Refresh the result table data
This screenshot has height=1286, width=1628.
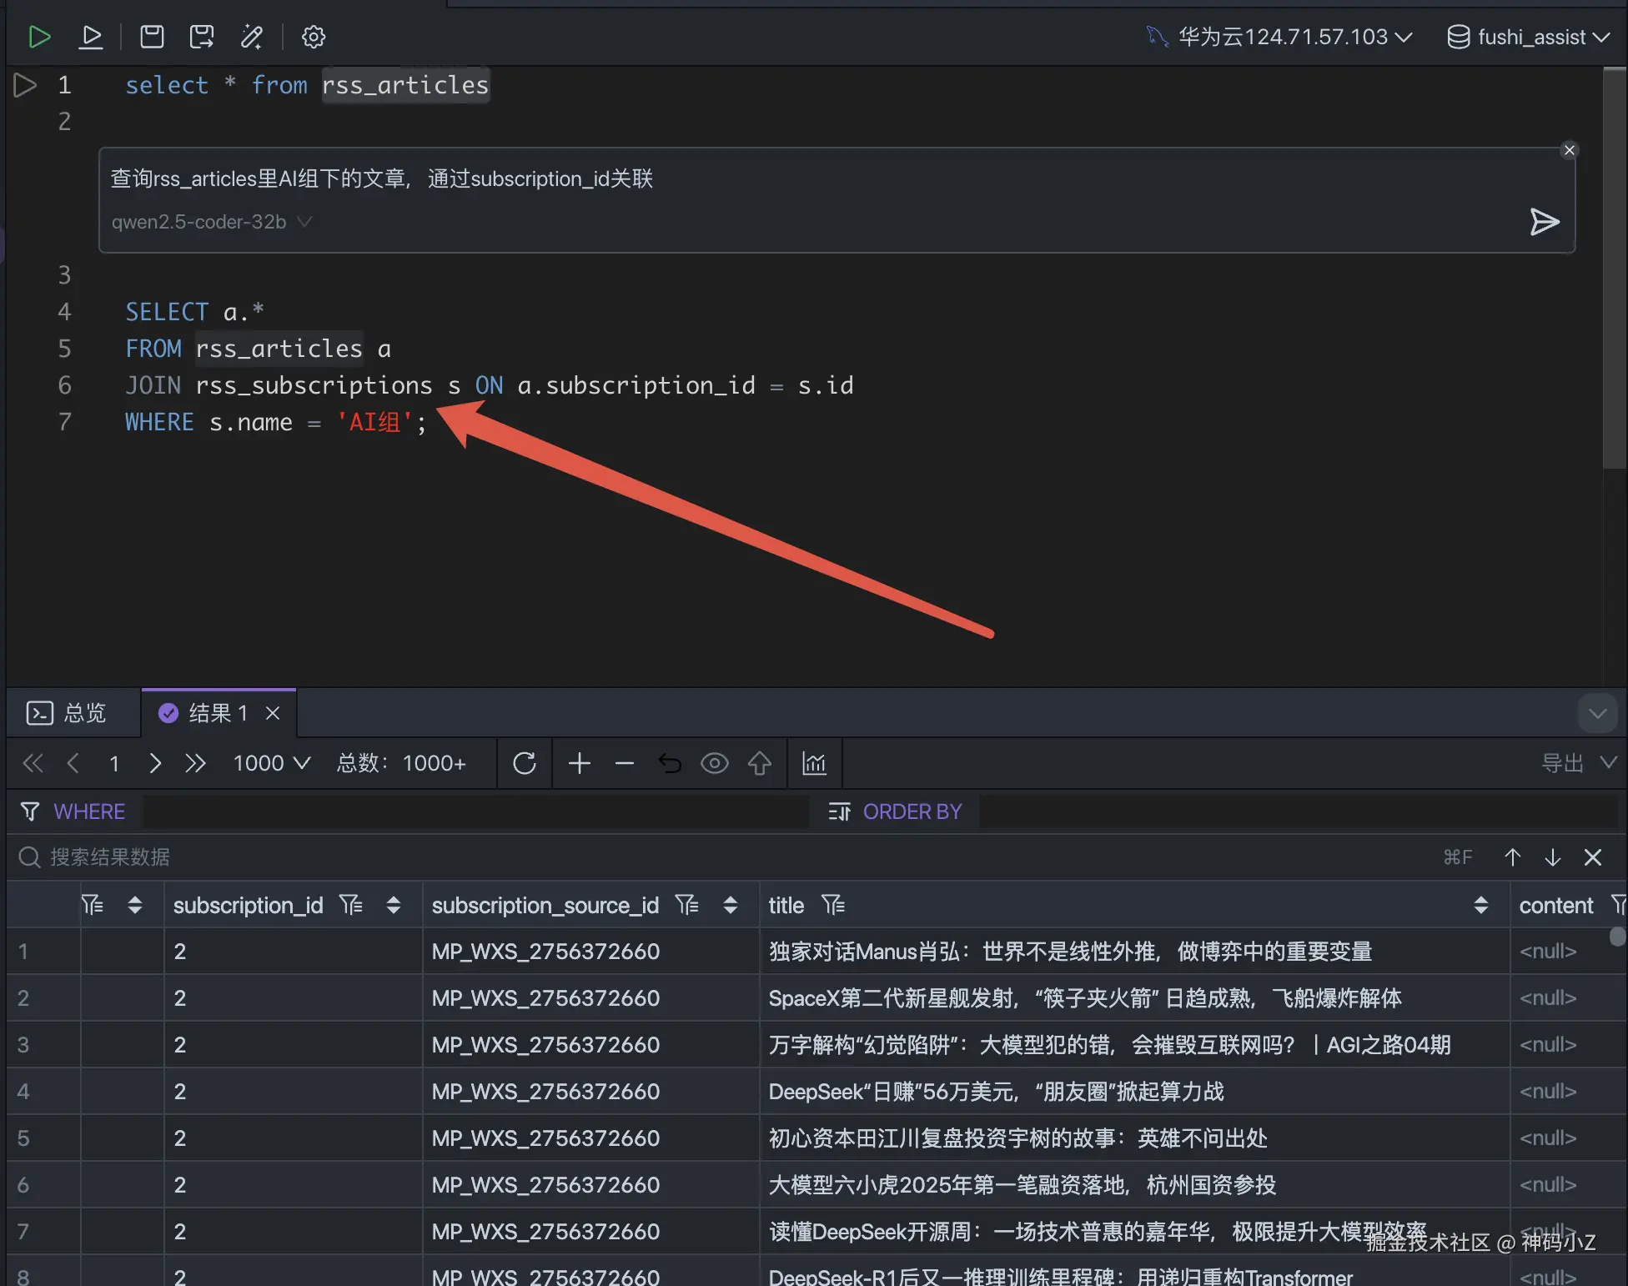(525, 763)
